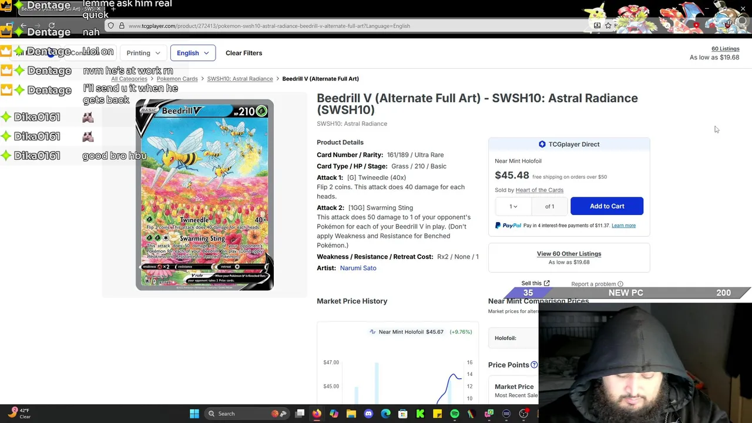This screenshot has height=423, width=752.
Task: Open the green K app on taskbar
Action: [x=420, y=414]
